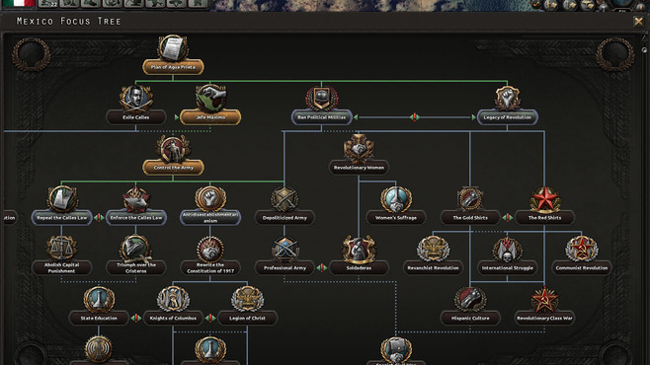Click the 'Mexico Focus Tree' title text
The height and width of the screenshot is (365, 650).
(x=69, y=21)
